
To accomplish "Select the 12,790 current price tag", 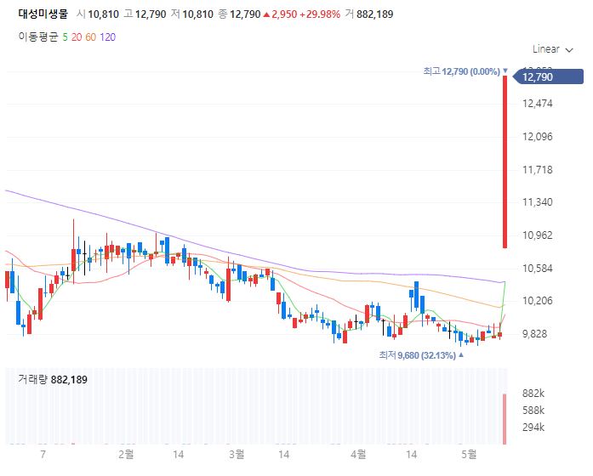I will [x=549, y=77].
